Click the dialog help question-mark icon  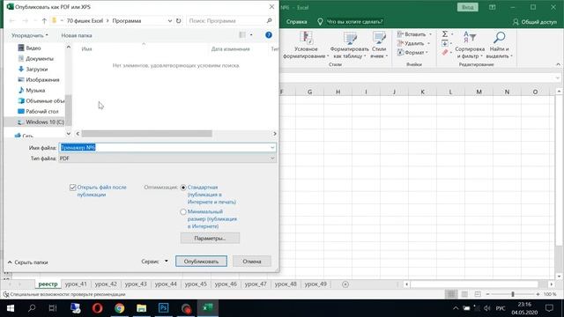pyautogui.click(x=268, y=35)
